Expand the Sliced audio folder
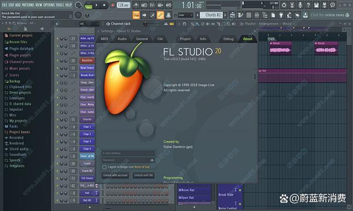Screen dimensions: 353x211 coord(16,149)
